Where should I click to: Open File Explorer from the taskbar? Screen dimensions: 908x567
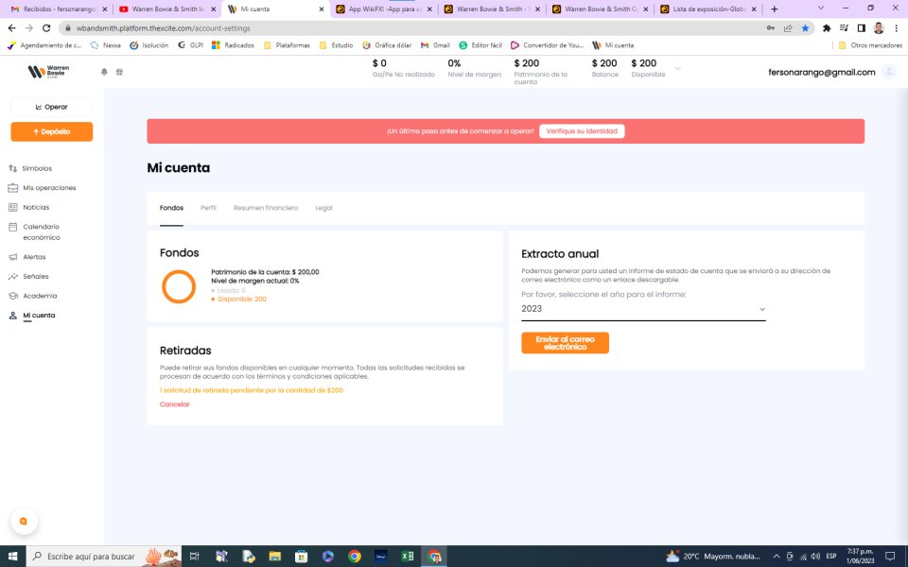pyautogui.click(x=274, y=556)
